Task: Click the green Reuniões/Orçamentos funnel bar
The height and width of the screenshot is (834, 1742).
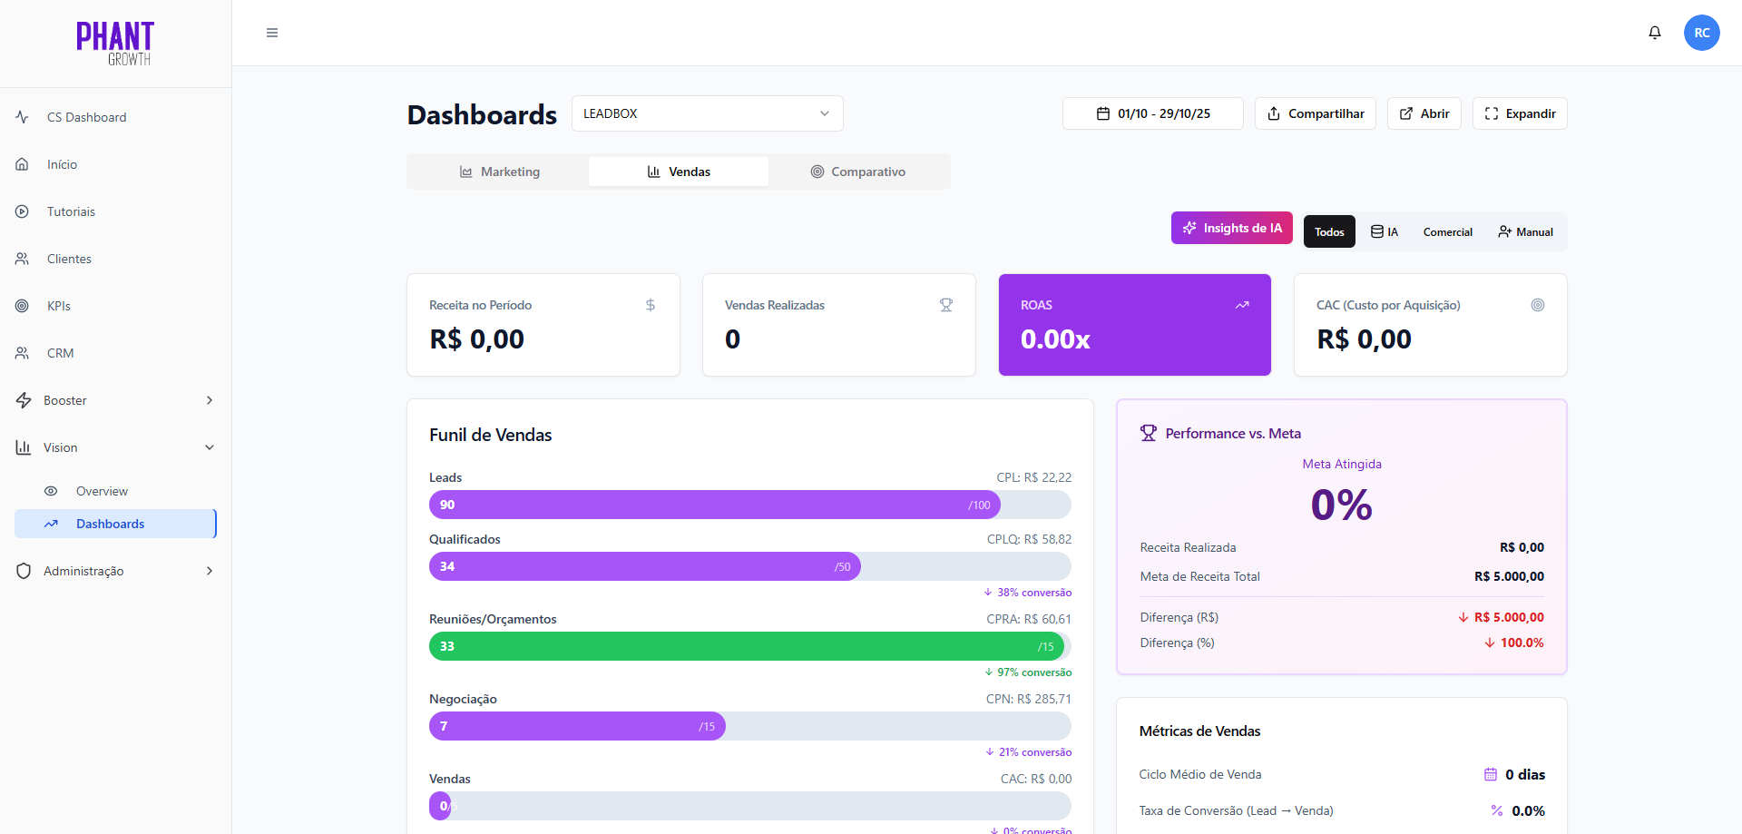Action: pyautogui.click(x=744, y=646)
